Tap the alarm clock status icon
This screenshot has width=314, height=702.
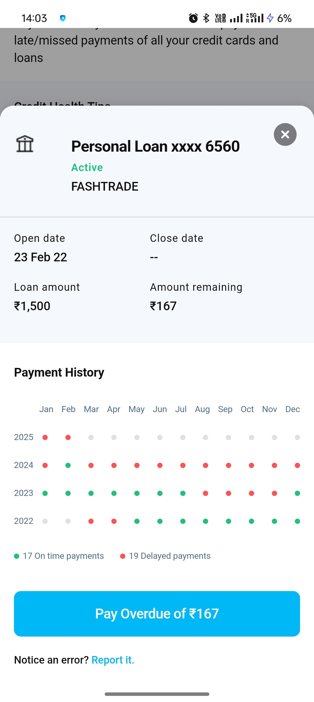click(193, 18)
